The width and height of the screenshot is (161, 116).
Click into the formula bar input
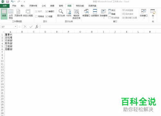[100, 27]
